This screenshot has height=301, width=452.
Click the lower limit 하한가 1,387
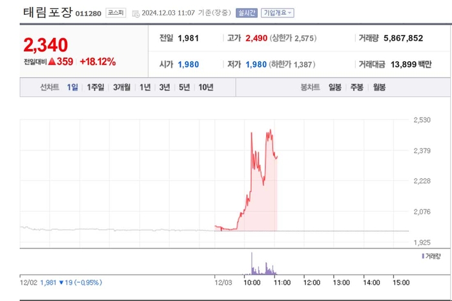pyautogui.click(x=292, y=65)
